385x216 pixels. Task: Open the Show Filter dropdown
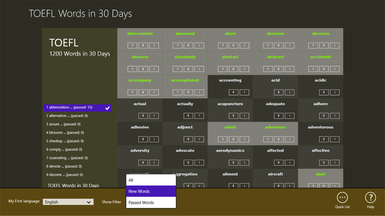111,202
